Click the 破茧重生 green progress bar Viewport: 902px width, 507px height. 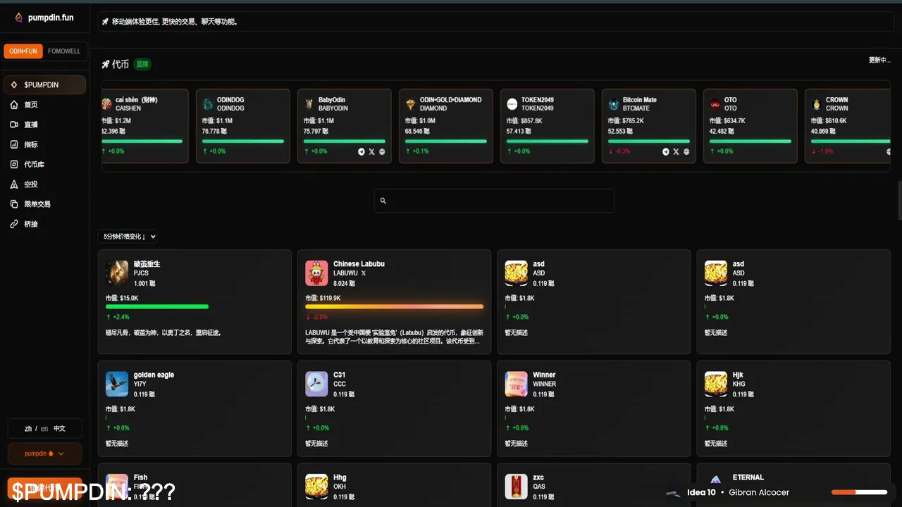click(157, 306)
